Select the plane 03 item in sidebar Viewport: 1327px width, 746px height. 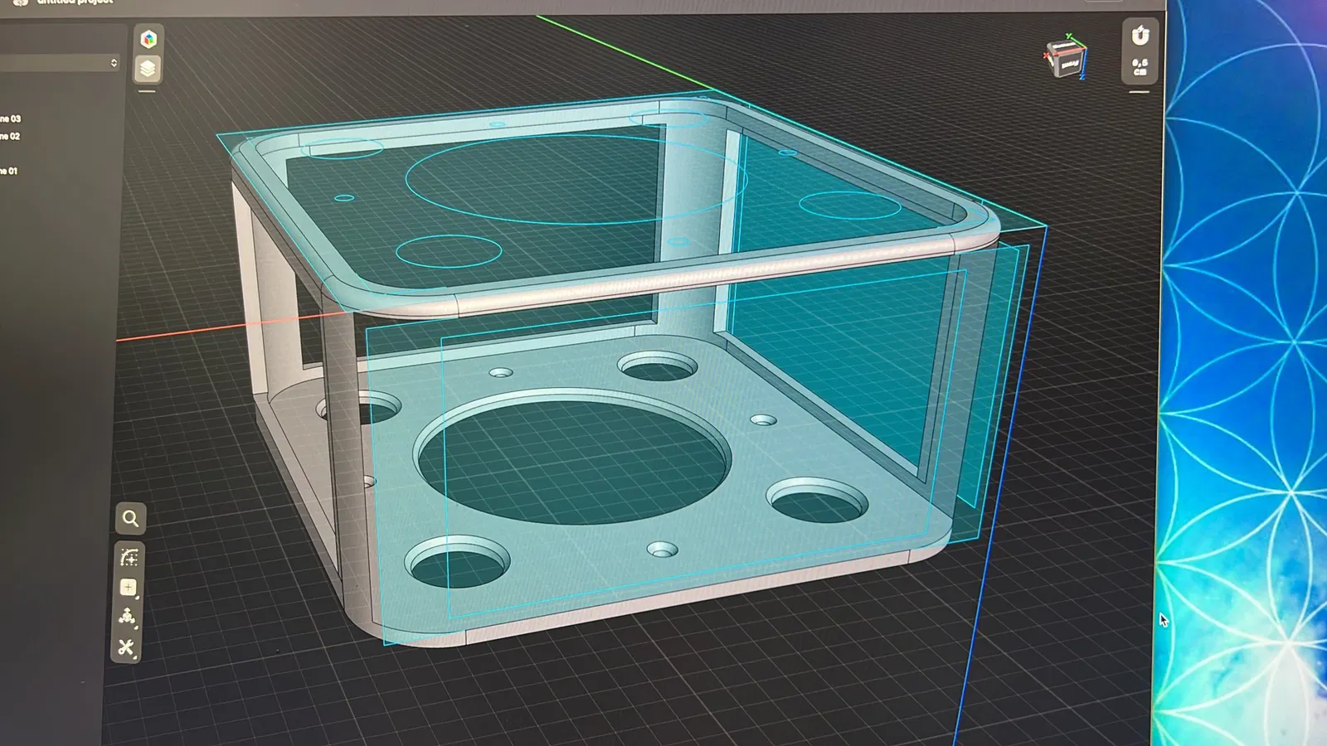(x=10, y=119)
